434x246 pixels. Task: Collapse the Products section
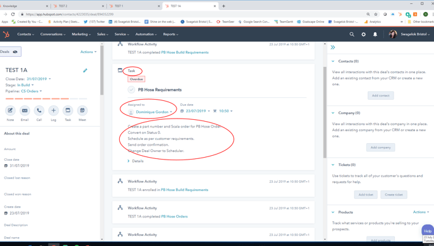[333, 212]
